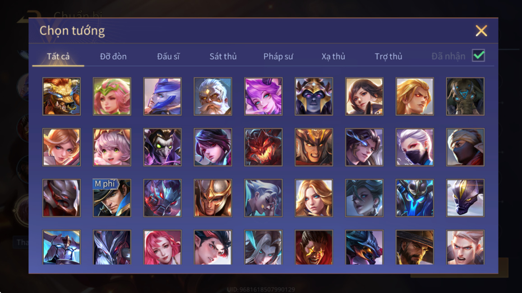Switch to the 'Đỡ đòn' tab

tap(113, 56)
